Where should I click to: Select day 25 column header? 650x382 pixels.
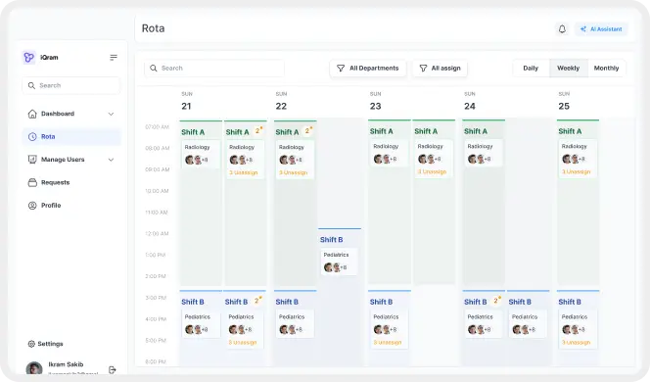pyautogui.click(x=564, y=101)
